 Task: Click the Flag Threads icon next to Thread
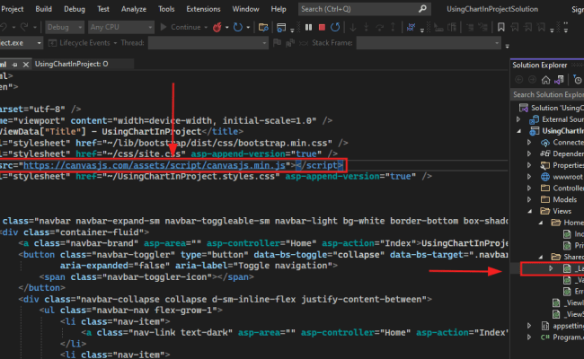click(x=277, y=43)
